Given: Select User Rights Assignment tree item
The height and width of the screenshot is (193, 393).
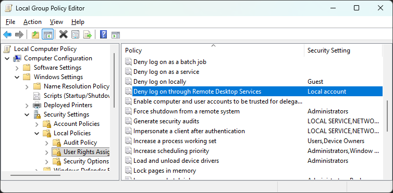Looking at the screenshot, I should [86, 152].
